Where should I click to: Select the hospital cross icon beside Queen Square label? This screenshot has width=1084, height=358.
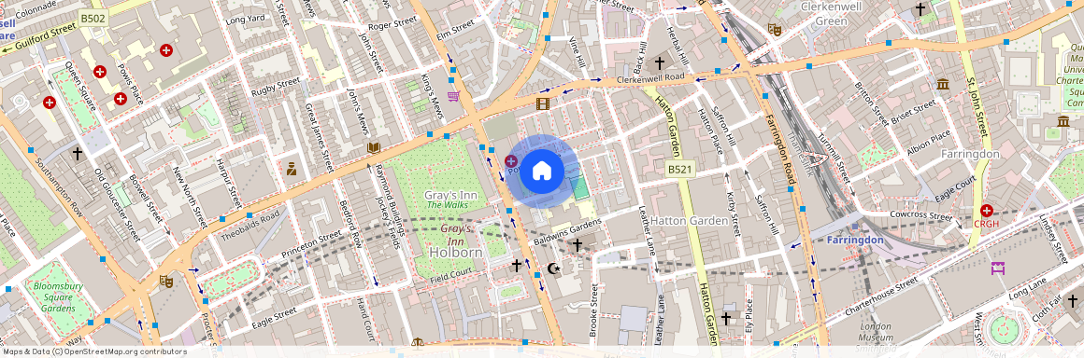pos(100,71)
